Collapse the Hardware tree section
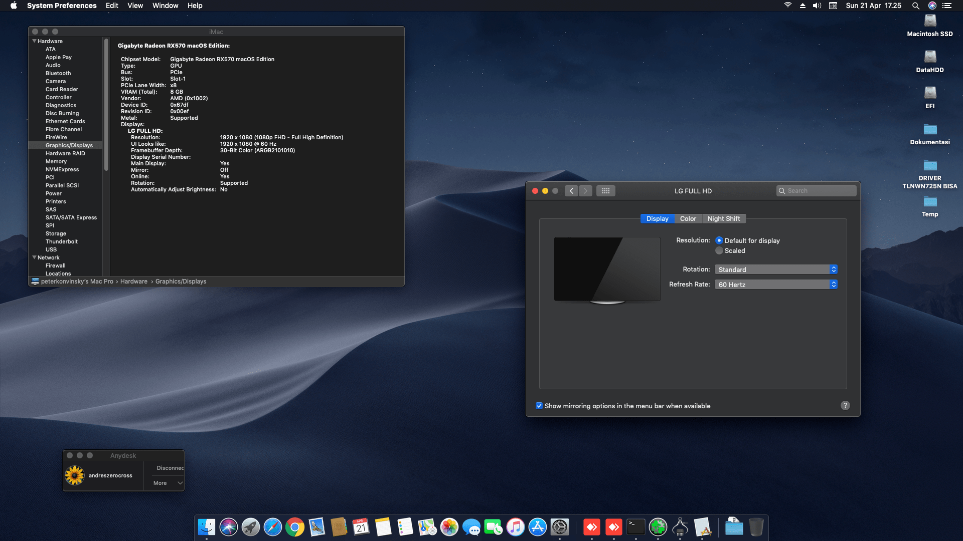 pyautogui.click(x=34, y=41)
